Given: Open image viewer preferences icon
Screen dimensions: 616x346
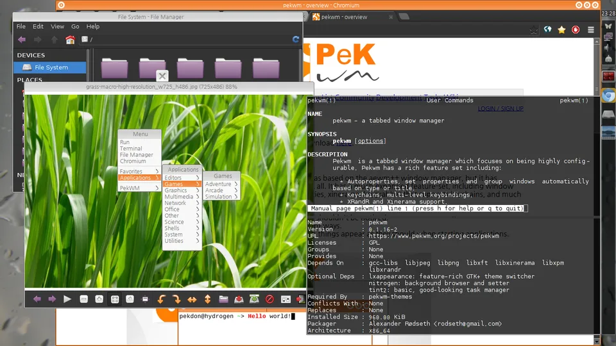Looking at the screenshot, I should pyautogui.click(x=286, y=299).
